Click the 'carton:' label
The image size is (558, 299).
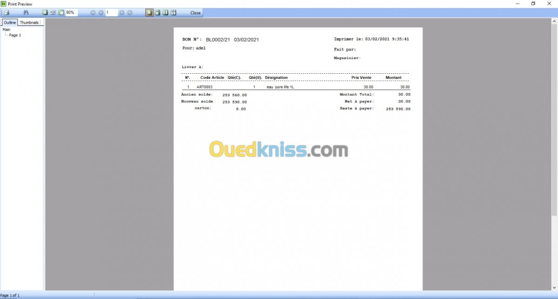click(203, 108)
